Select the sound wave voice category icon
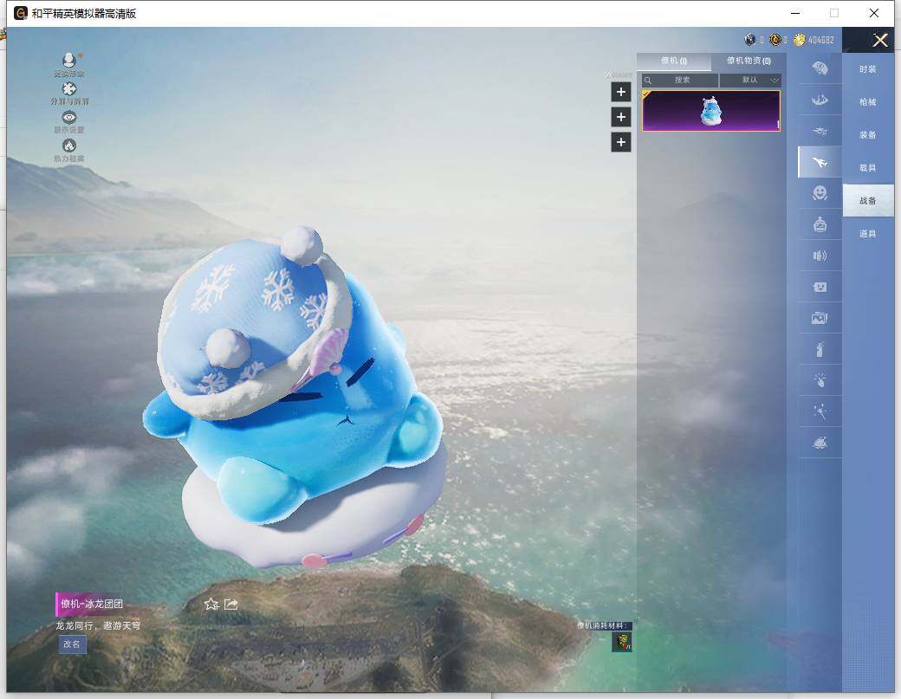The image size is (901, 699). tap(820, 256)
